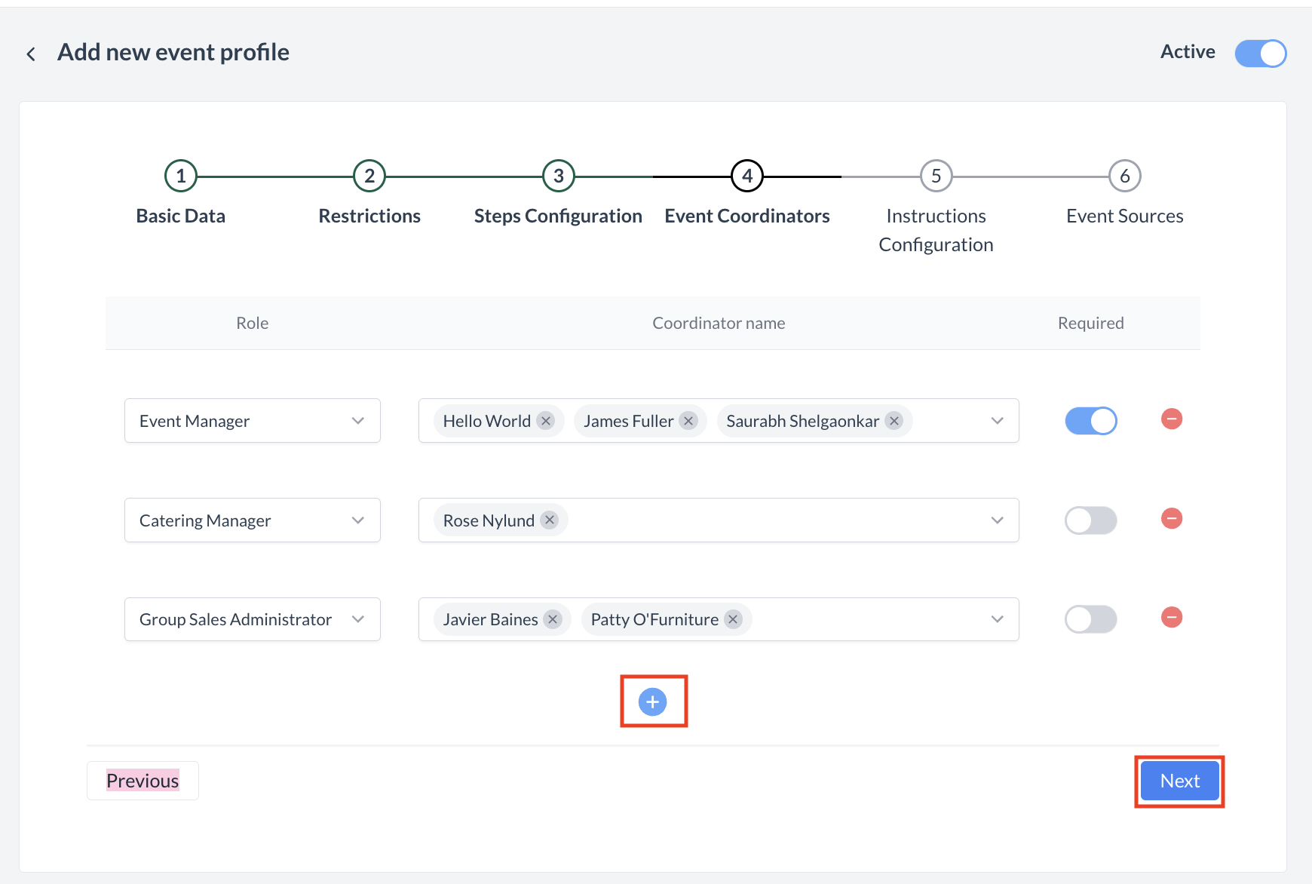1312x884 pixels.
Task: Enable Required for Group Sales Administrator
Action: tap(1090, 619)
